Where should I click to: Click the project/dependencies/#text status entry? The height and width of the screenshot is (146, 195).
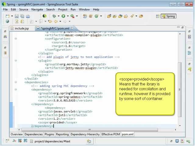tap(52, 141)
